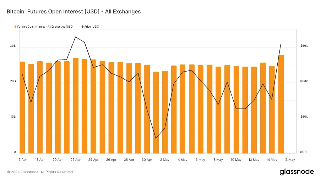The height and width of the screenshot is (180, 321).
Task: Click the $66k right axis label
Action: click(x=304, y=46)
